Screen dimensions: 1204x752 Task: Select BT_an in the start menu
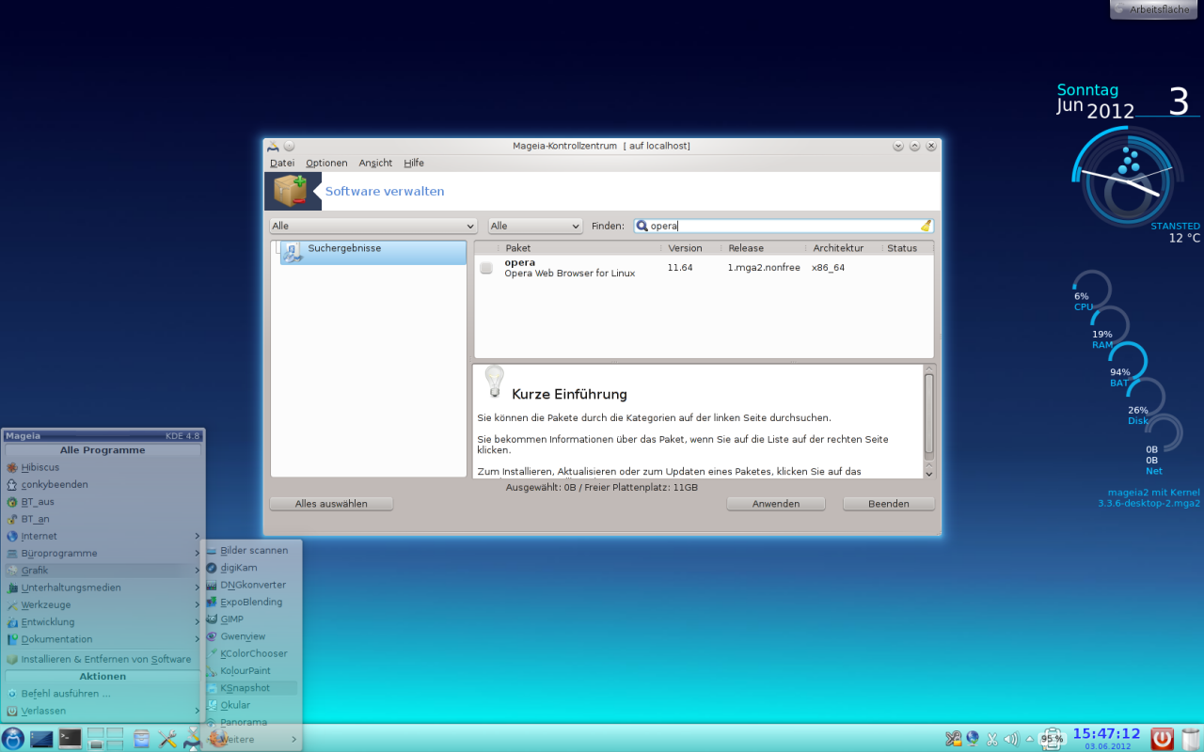pyautogui.click(x=103, y=519)
